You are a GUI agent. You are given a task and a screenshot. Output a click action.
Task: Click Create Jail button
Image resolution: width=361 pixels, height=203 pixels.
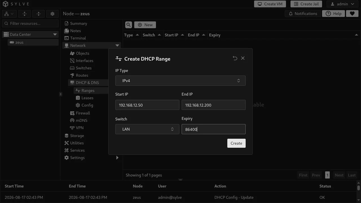point(306,4)
